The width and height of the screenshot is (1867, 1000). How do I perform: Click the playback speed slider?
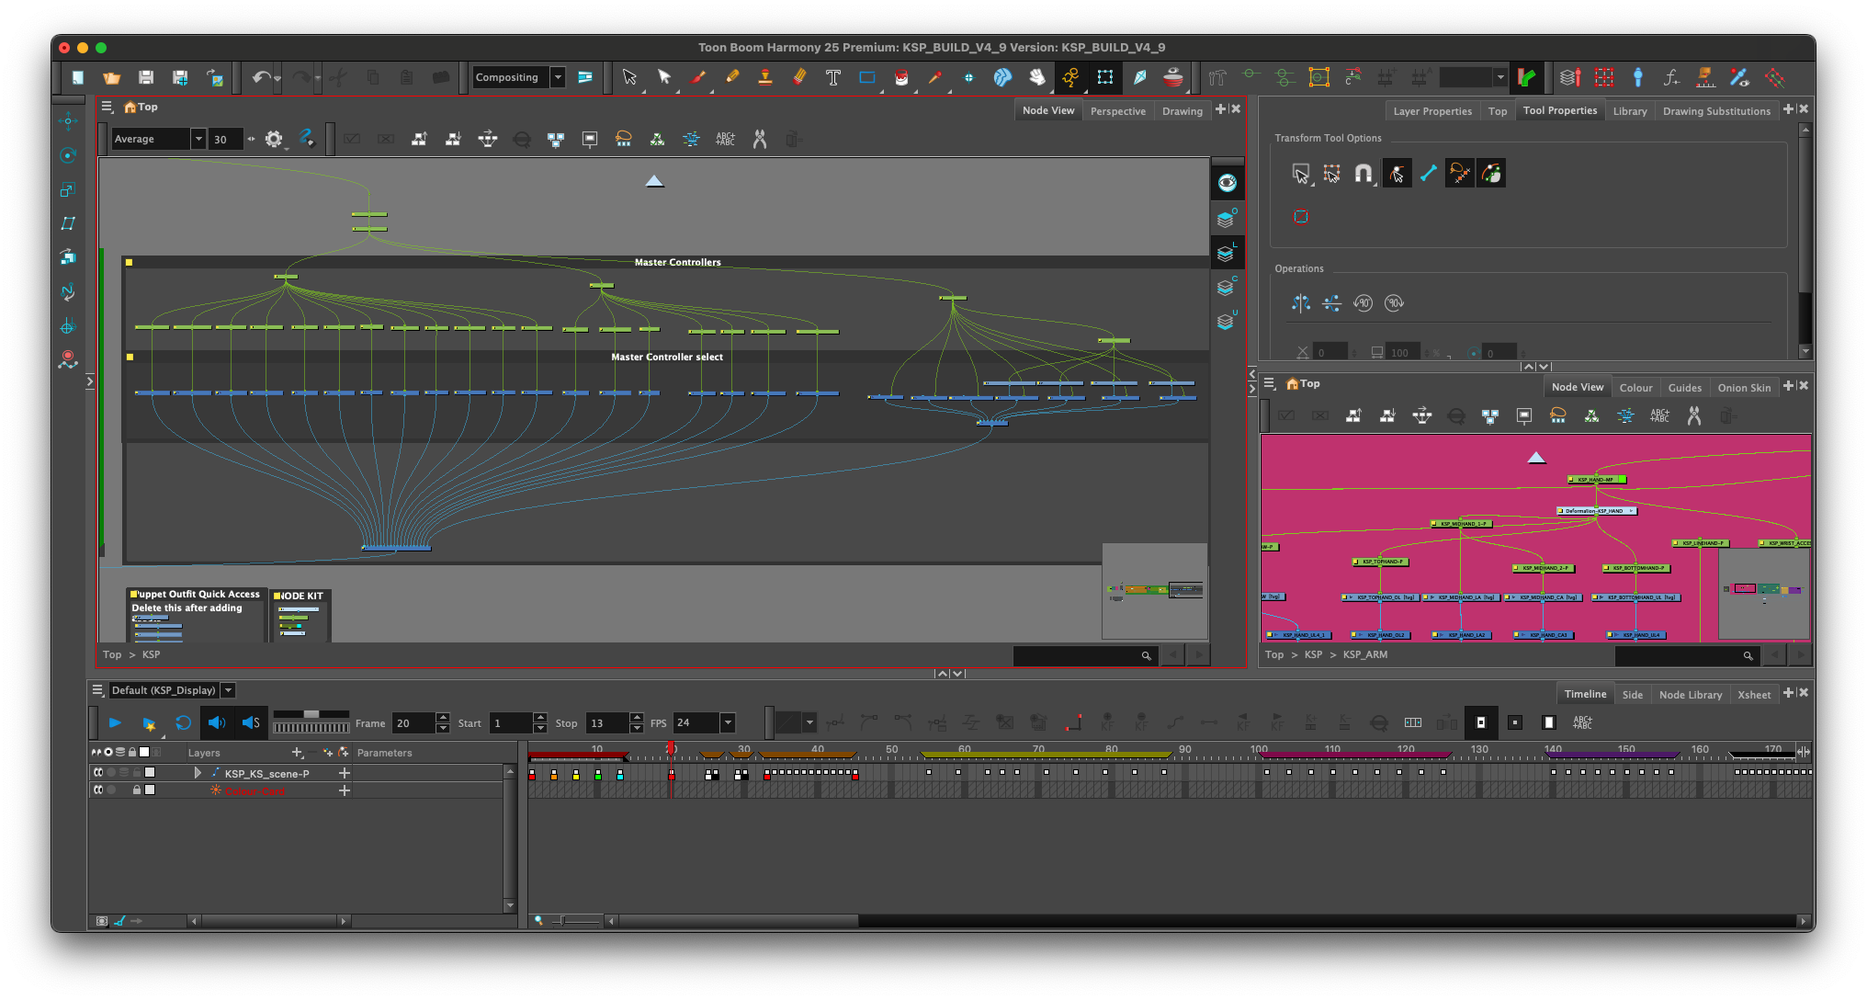click(x=311, y=714)
